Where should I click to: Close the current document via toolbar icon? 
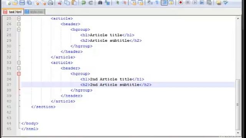click(x=37, y=3)
